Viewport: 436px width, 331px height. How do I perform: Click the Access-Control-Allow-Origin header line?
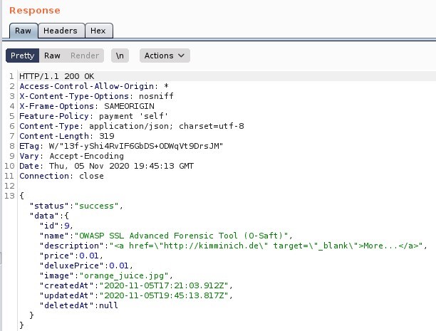94,86
